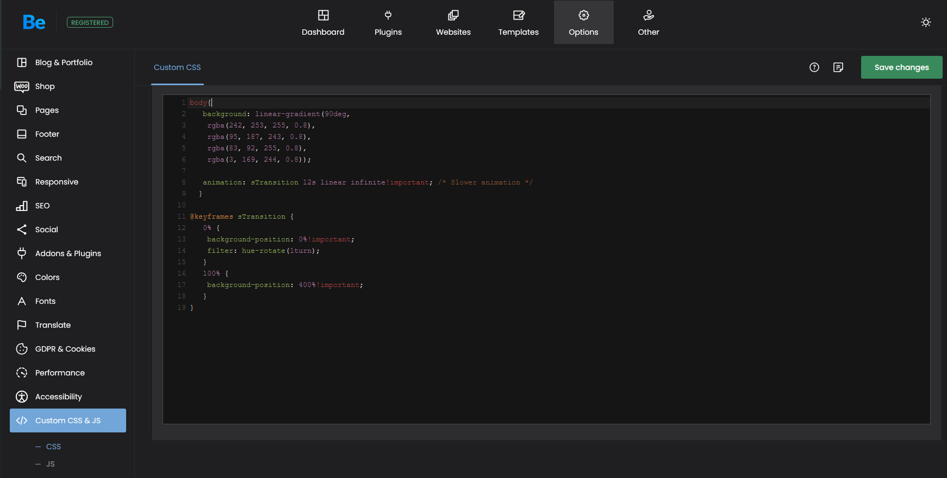
Task: Click the Other hand icon
Action: (x=649, y=15)
